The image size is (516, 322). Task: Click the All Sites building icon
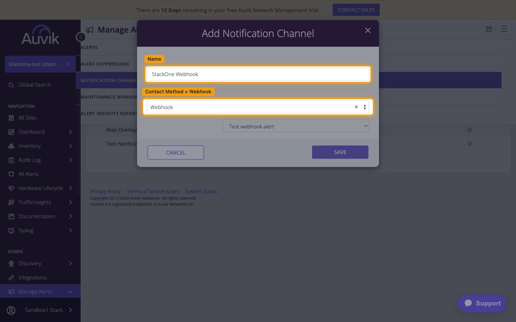click(x=11, y=118)
